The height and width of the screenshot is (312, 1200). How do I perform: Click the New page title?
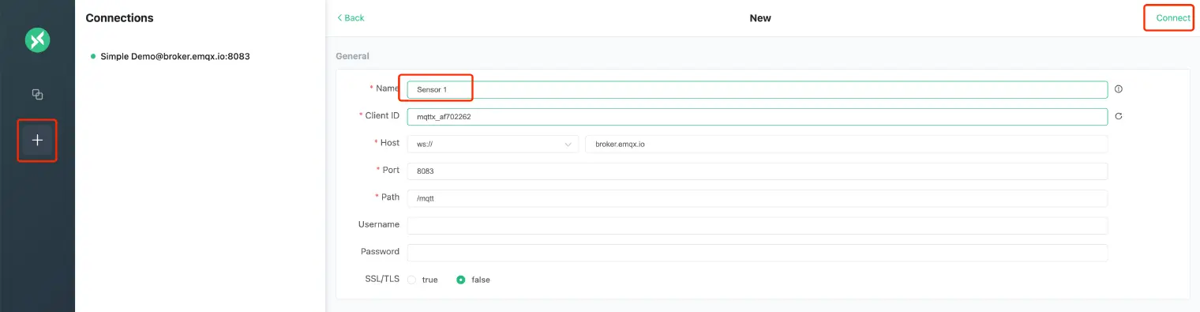point(760,17)
